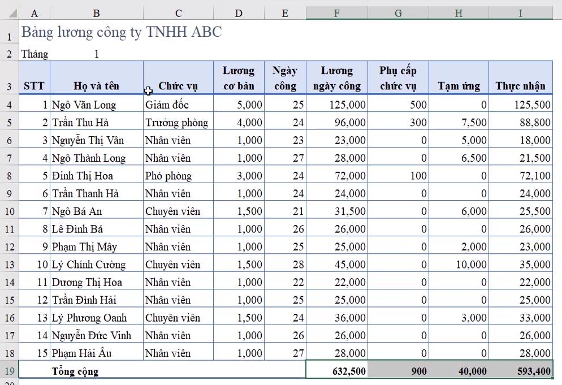Screen dimensions: 562x385
Task: Select column I header
Action: point(521,14)
